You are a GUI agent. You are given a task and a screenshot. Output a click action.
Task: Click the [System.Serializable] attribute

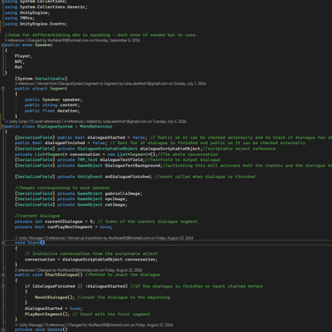41,79
